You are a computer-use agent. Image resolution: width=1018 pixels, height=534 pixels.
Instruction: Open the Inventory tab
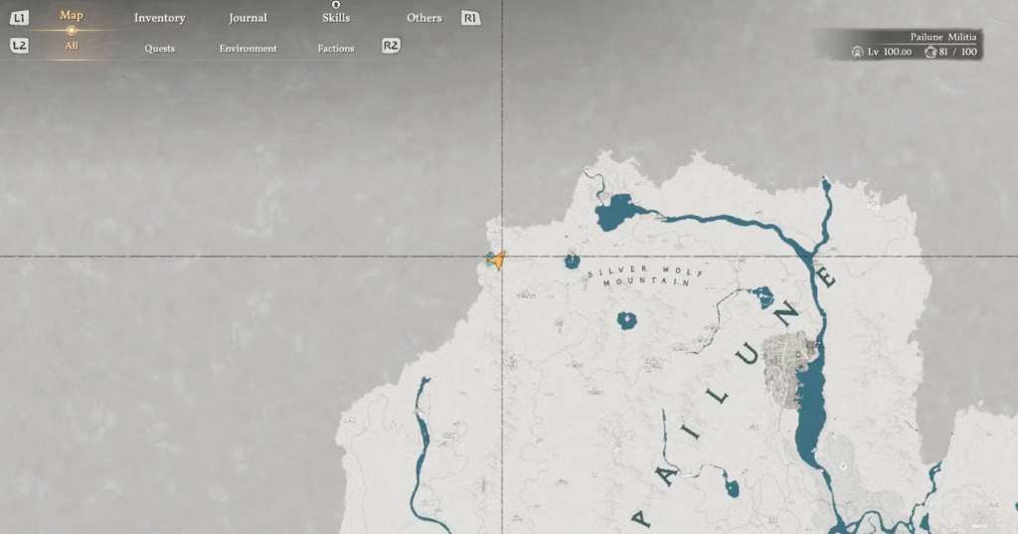pyautogui.click(x=160, y=18)
